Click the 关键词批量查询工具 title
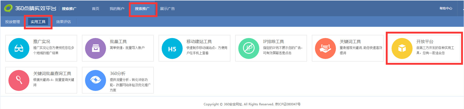Image resolution: width=464 pixels, height=109 pixels. 52,74
